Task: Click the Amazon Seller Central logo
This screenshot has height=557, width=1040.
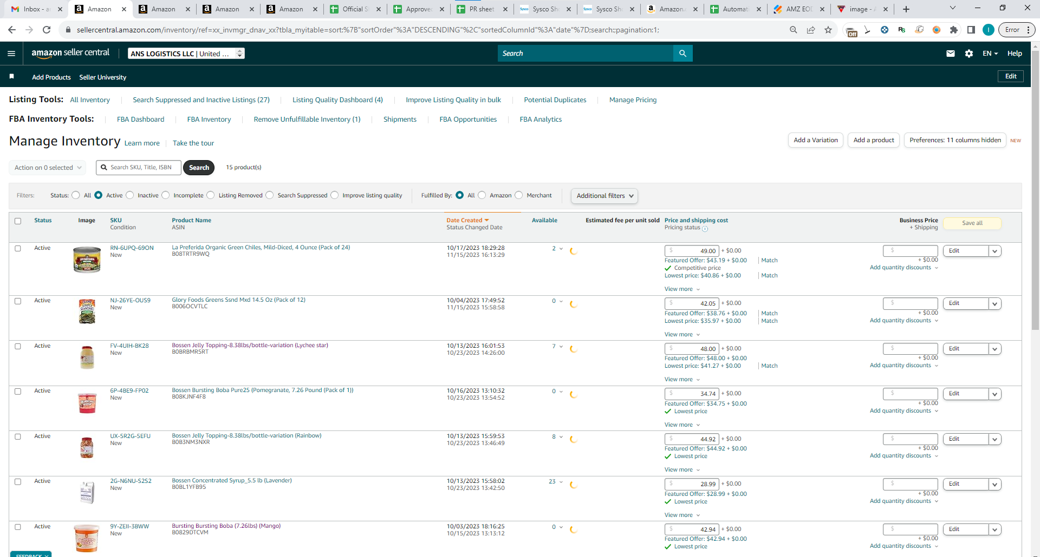Action: (x=70, y=53)
